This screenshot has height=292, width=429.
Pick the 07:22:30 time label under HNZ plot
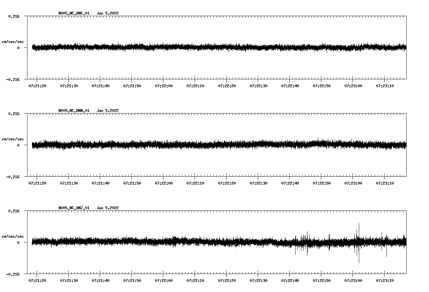coord(258,281)
